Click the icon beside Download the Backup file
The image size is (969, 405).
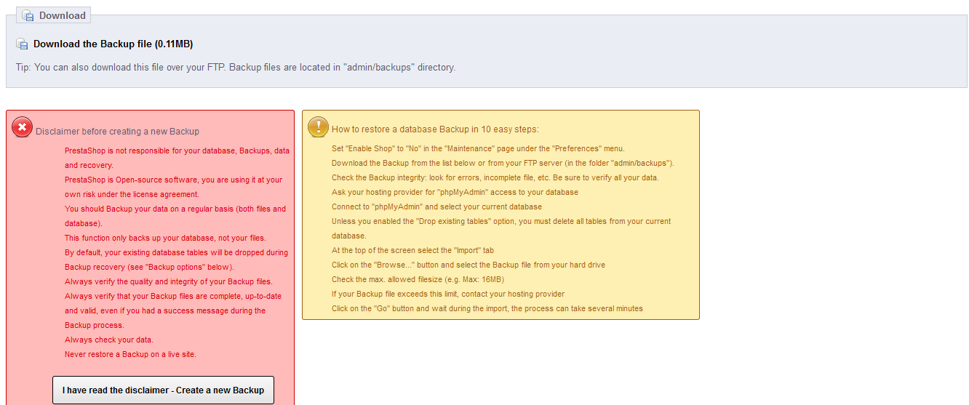click(22, 44)
